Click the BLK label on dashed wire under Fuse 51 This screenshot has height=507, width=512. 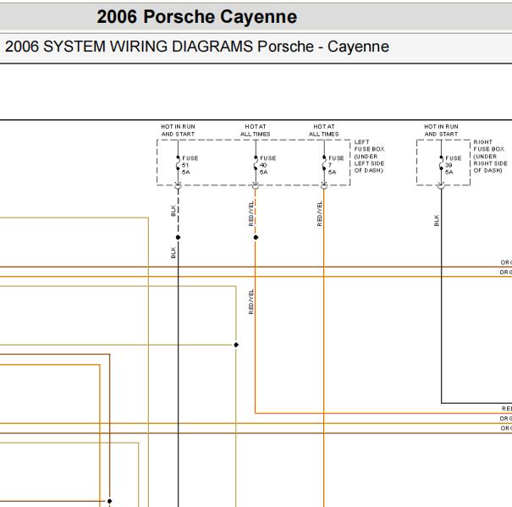(173, 211)
